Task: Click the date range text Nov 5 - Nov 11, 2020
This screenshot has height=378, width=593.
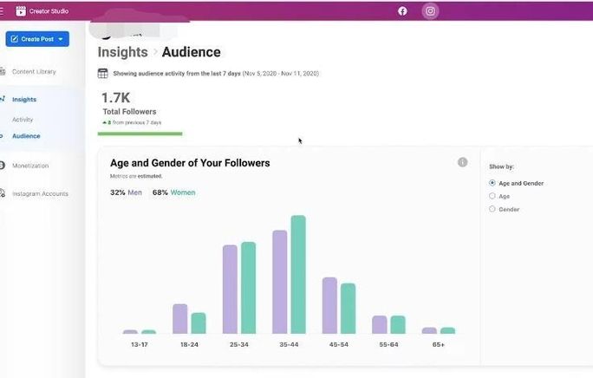Action: tap(280, 74)
